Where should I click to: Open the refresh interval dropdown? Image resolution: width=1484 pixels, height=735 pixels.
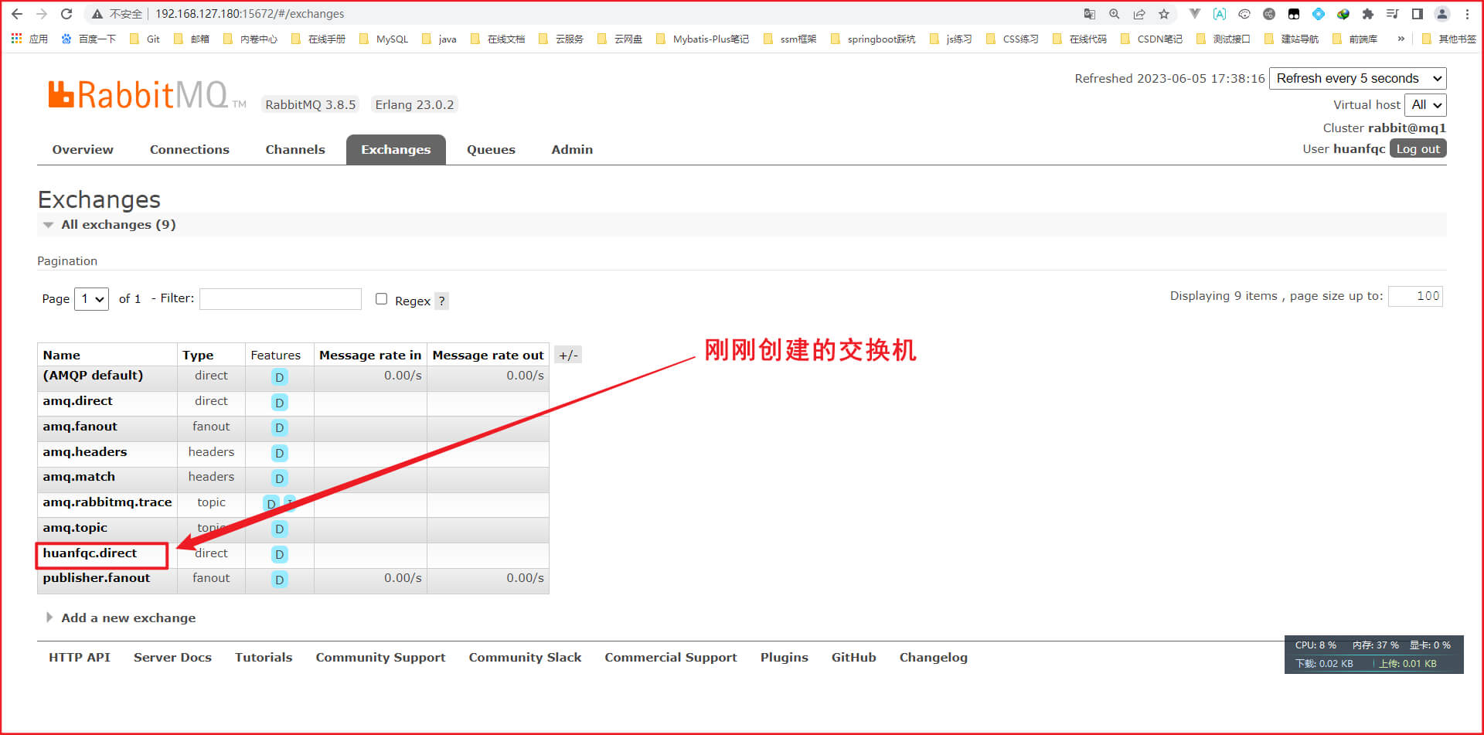pos(1357,78)
